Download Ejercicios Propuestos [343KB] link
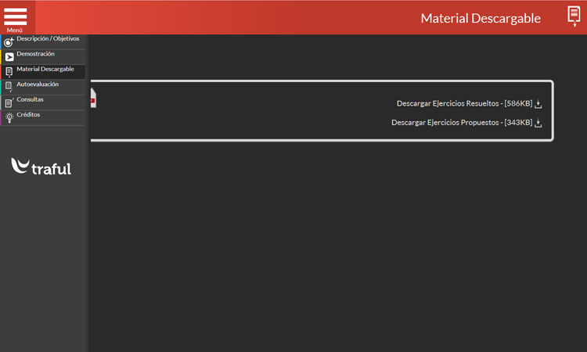The image size is (587, 352). click(x=462, y=123)
